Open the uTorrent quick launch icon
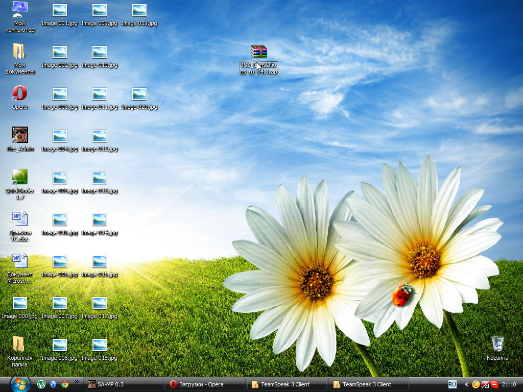 41,384
